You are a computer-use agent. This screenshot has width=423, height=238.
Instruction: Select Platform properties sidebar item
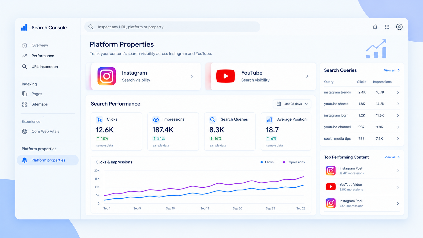coord(48,160)
